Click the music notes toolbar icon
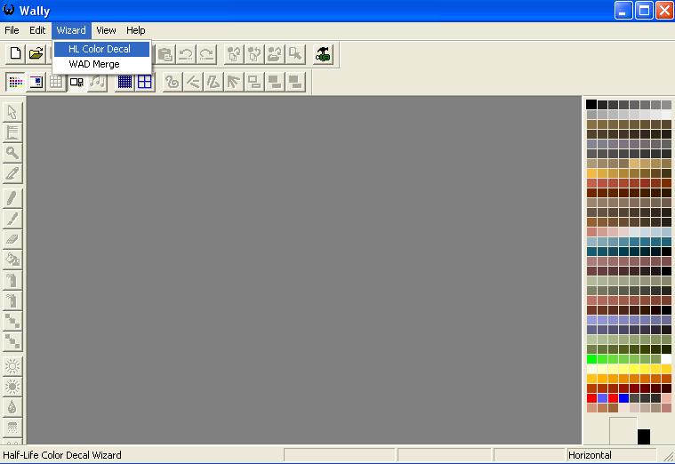 97,82
